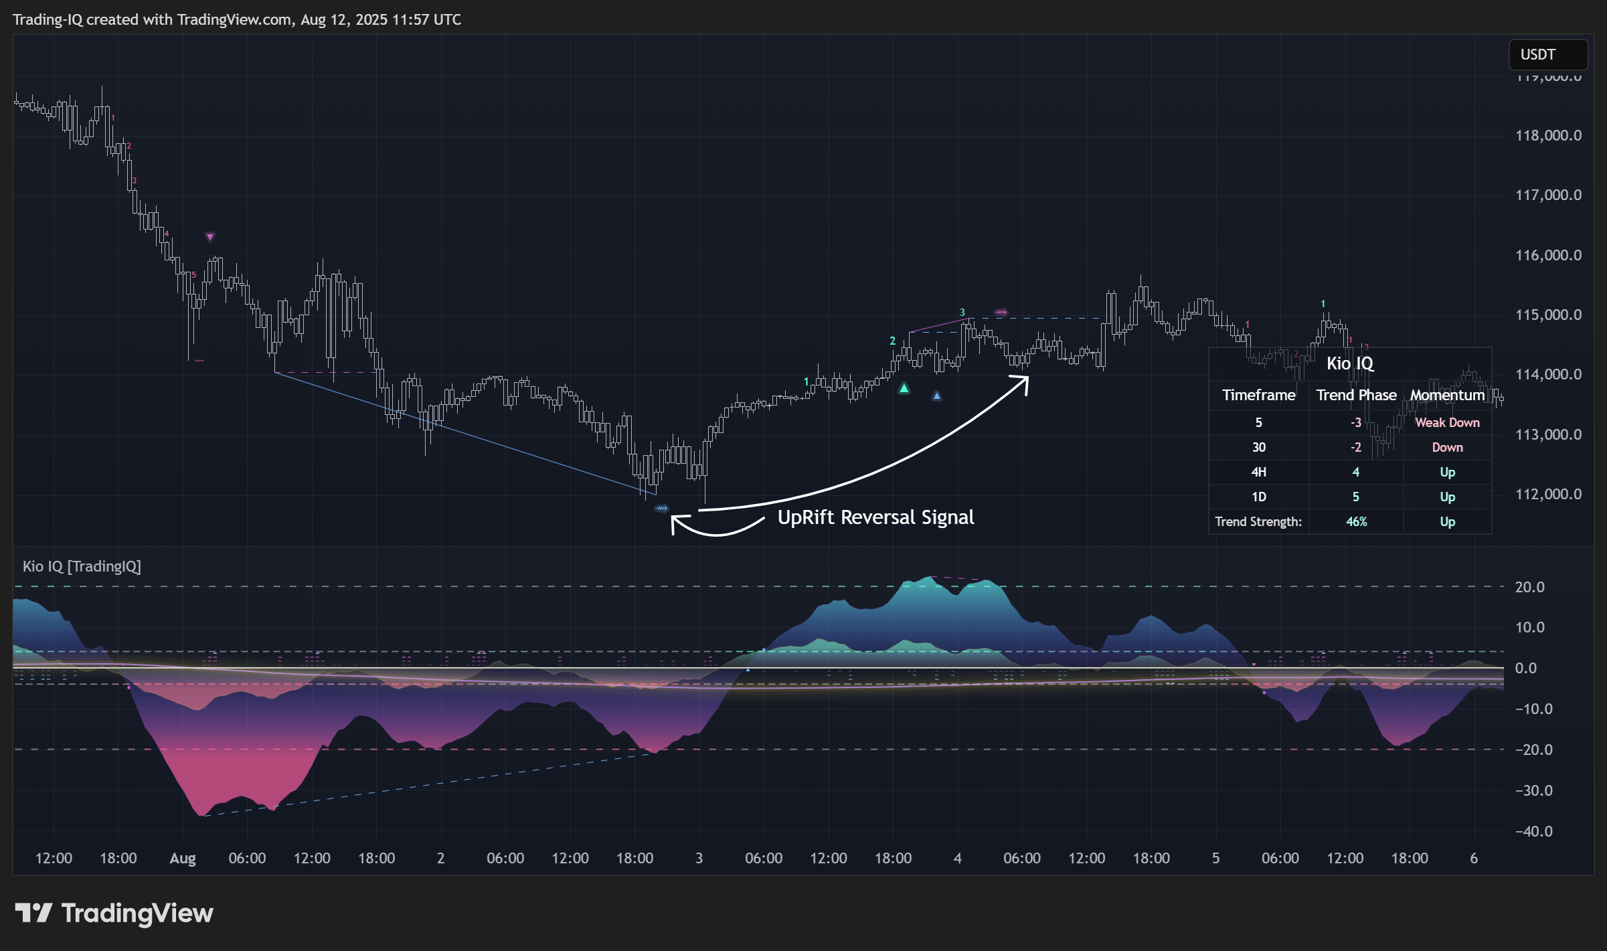Click the Trend Phase column header

(1356, 396)
